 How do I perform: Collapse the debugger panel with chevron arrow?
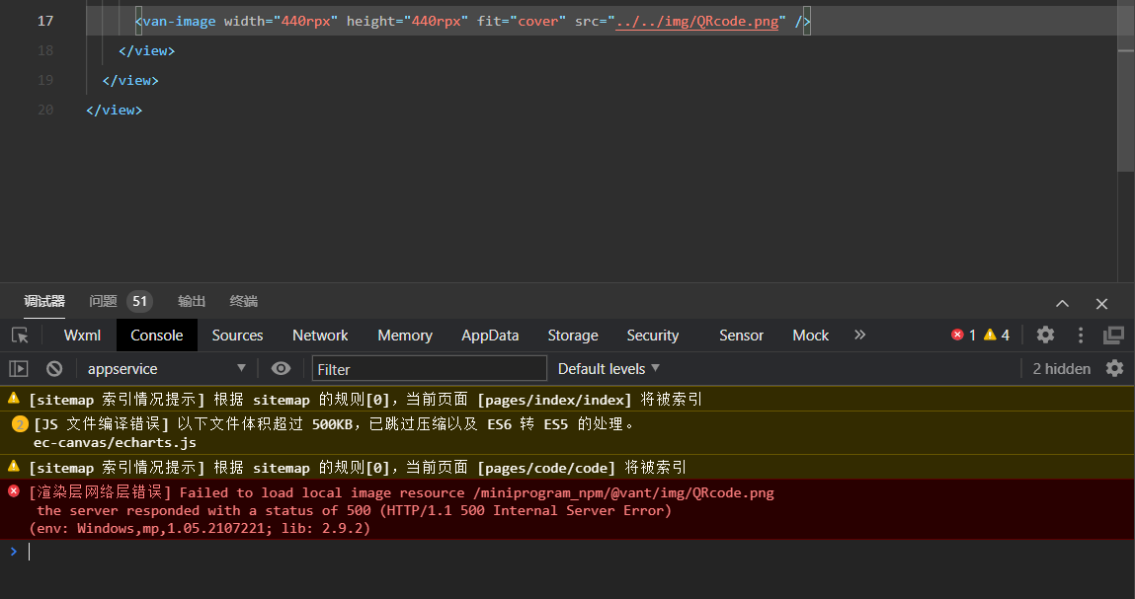point(1062,303)
